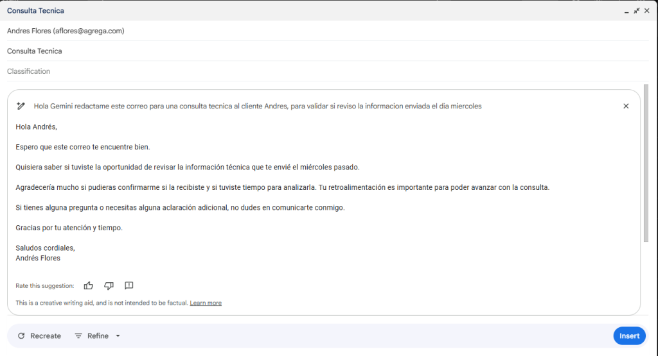The width and height of the screenshot is (658, 356).
Task: Select the recipient Andres Flores field
Action: pos(328,31)
